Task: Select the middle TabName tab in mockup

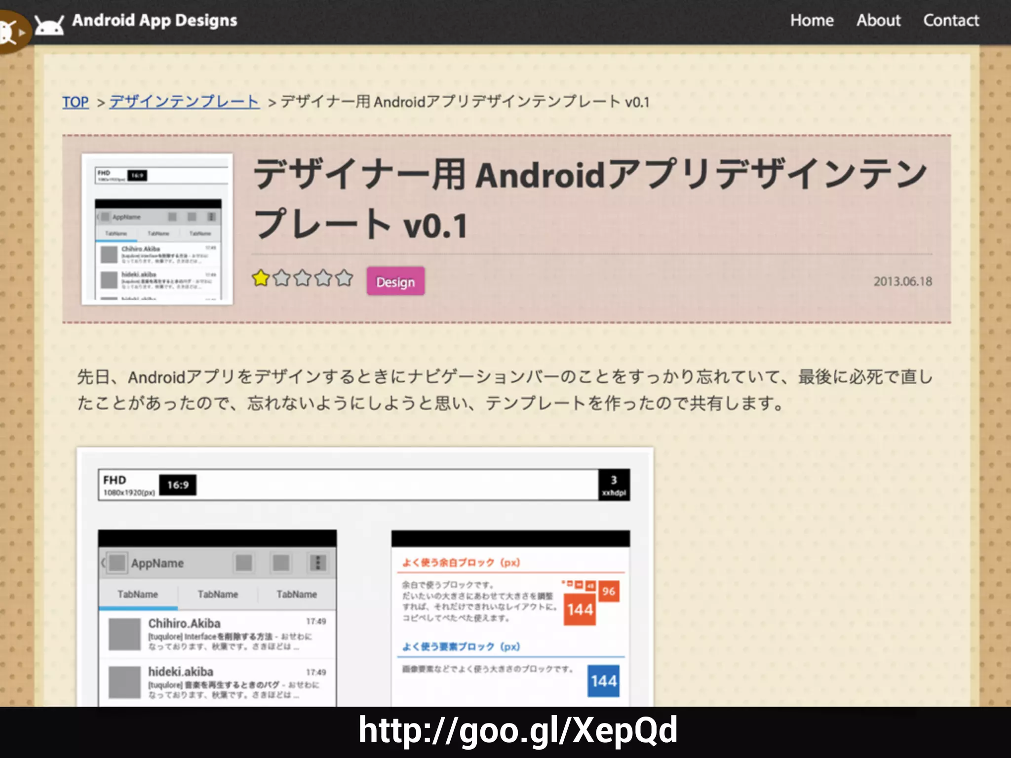Action: point(218,595)
